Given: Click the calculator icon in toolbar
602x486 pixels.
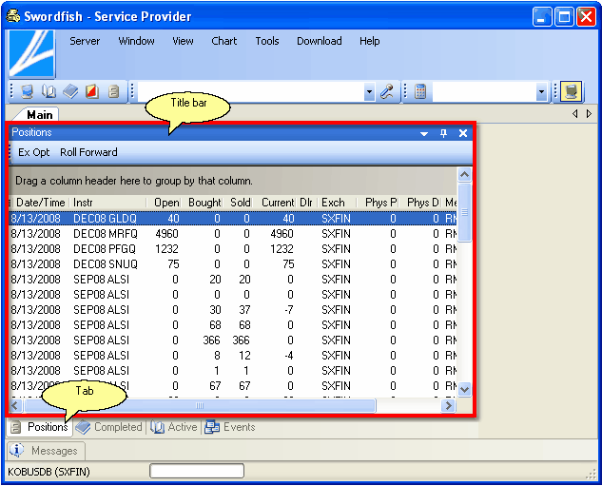Looking at the screenshot, I should (x=420, y=92).
